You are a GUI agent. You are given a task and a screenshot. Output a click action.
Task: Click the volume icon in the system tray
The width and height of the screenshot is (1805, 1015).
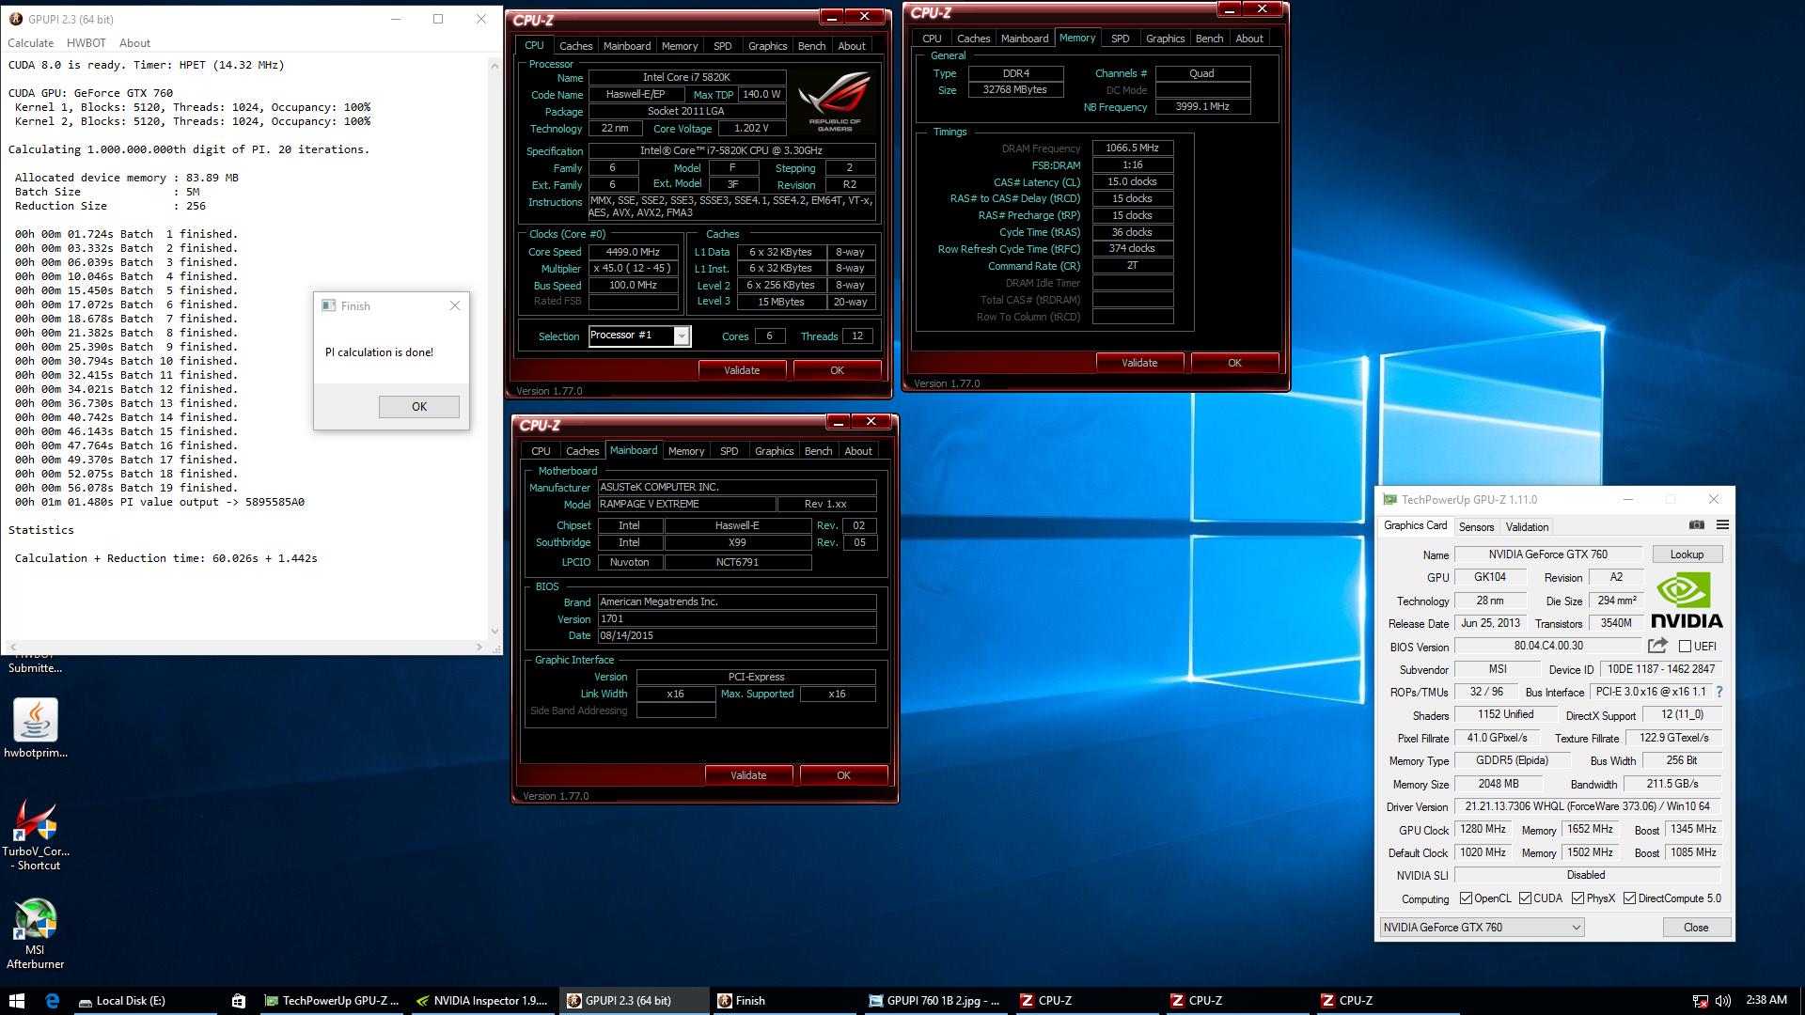1723,1001
